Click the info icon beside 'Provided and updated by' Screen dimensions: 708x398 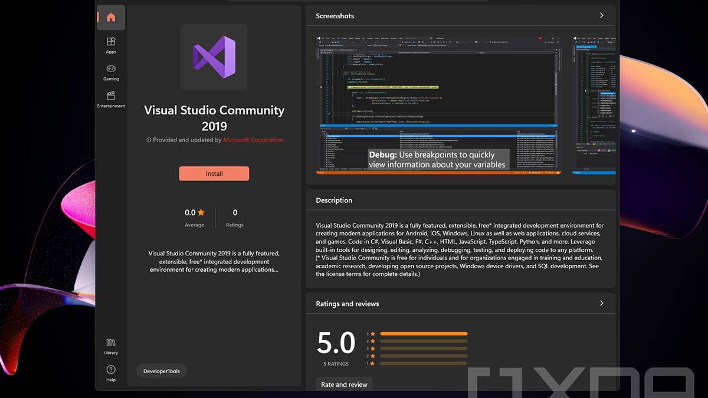149,140
